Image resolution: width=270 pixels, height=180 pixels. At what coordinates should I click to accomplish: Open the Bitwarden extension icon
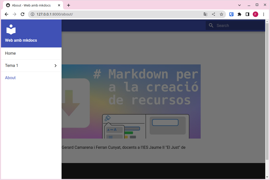pyautogui.click(x=231, y=14)
